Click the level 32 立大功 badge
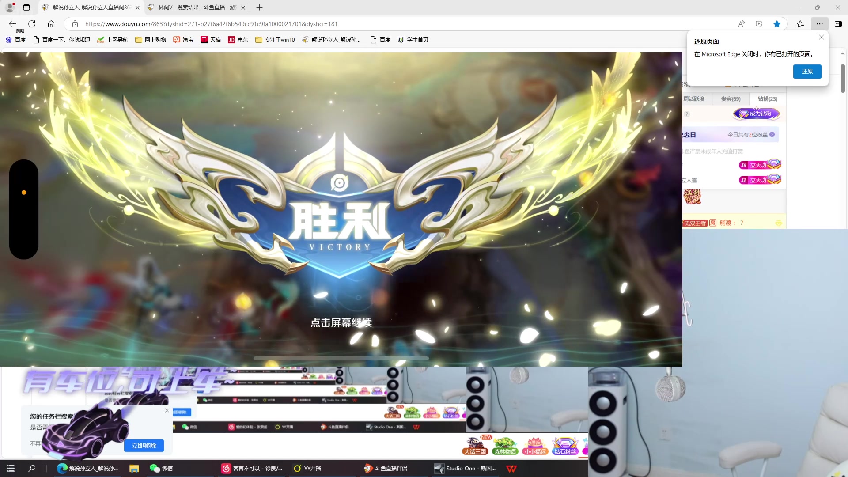This screenshot has width=848, height=477. click(x=760, y=180)
